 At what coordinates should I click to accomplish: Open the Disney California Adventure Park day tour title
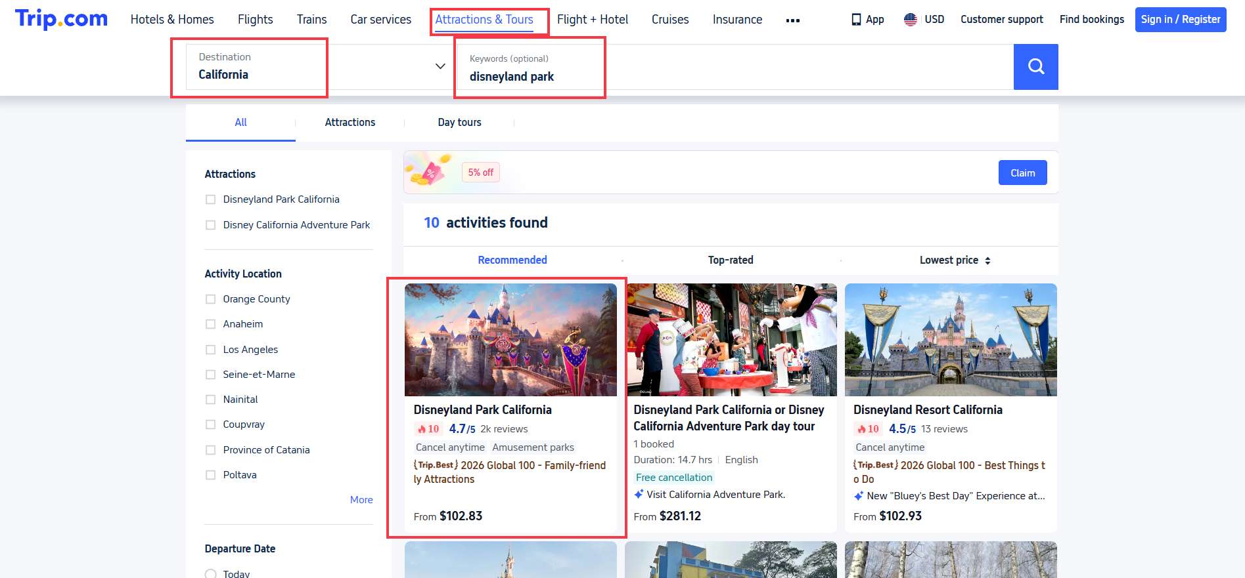coord(729,418)
